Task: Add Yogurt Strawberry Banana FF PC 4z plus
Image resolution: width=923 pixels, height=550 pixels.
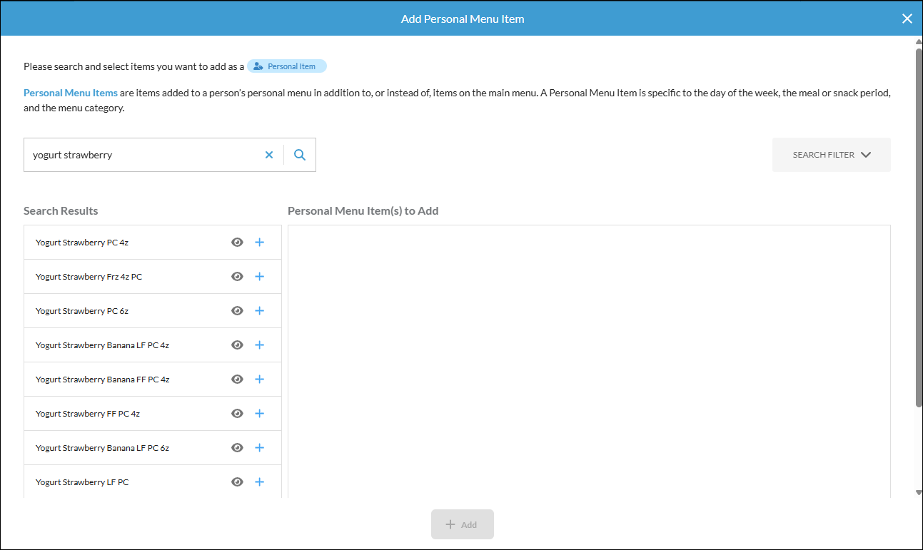Action: pyautogui.click(x=259, y=380)
